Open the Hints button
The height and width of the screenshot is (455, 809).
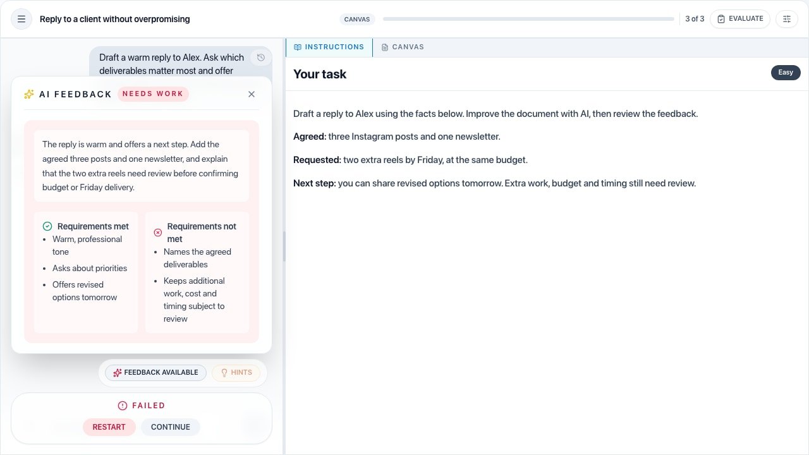236,373
